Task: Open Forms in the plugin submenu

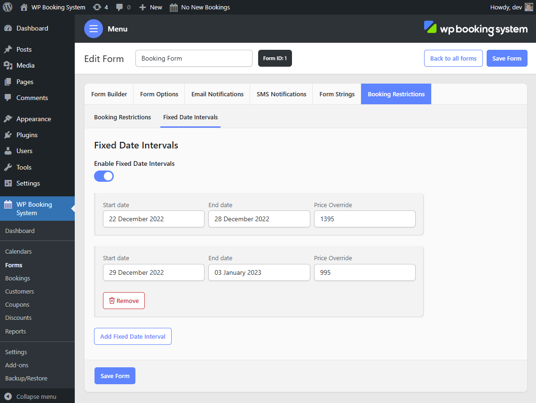Action: pyautogui.click(x=14, y=265)
